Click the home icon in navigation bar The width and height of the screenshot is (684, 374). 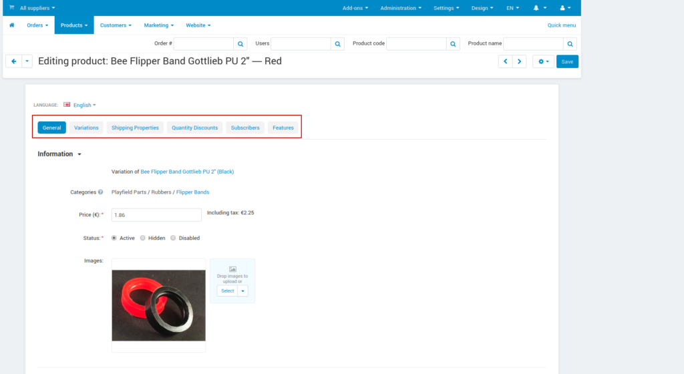pos(12,25)
